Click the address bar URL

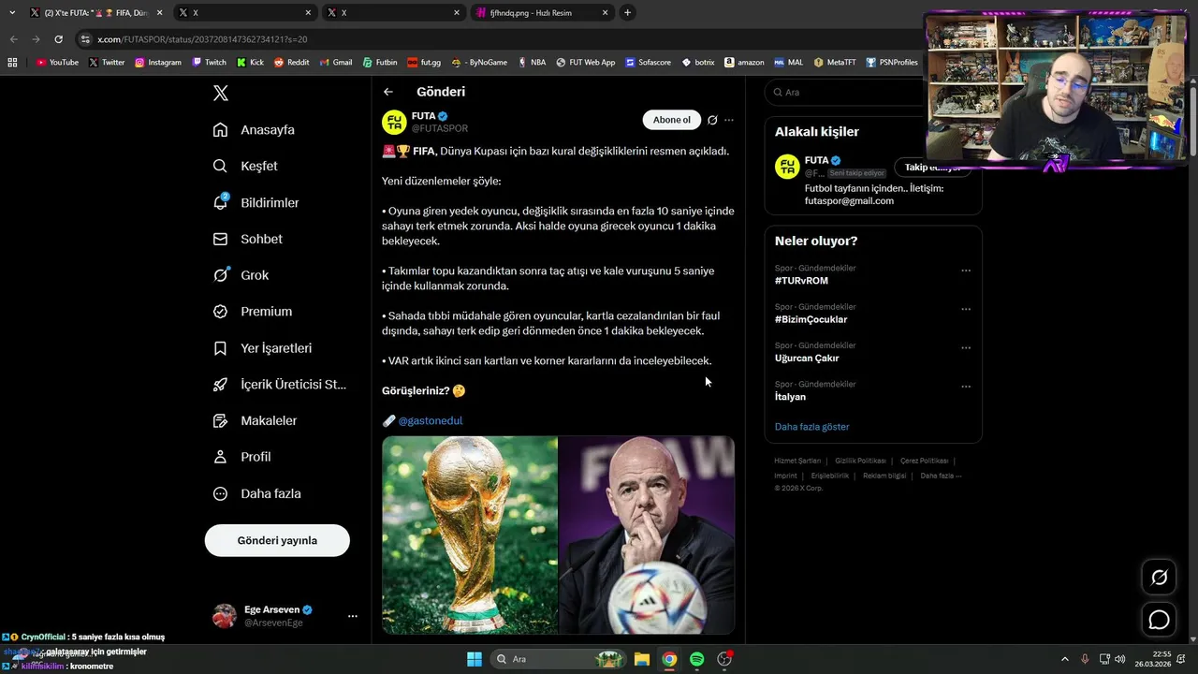coord(202,39)
